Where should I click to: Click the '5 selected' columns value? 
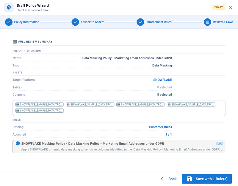165,94
